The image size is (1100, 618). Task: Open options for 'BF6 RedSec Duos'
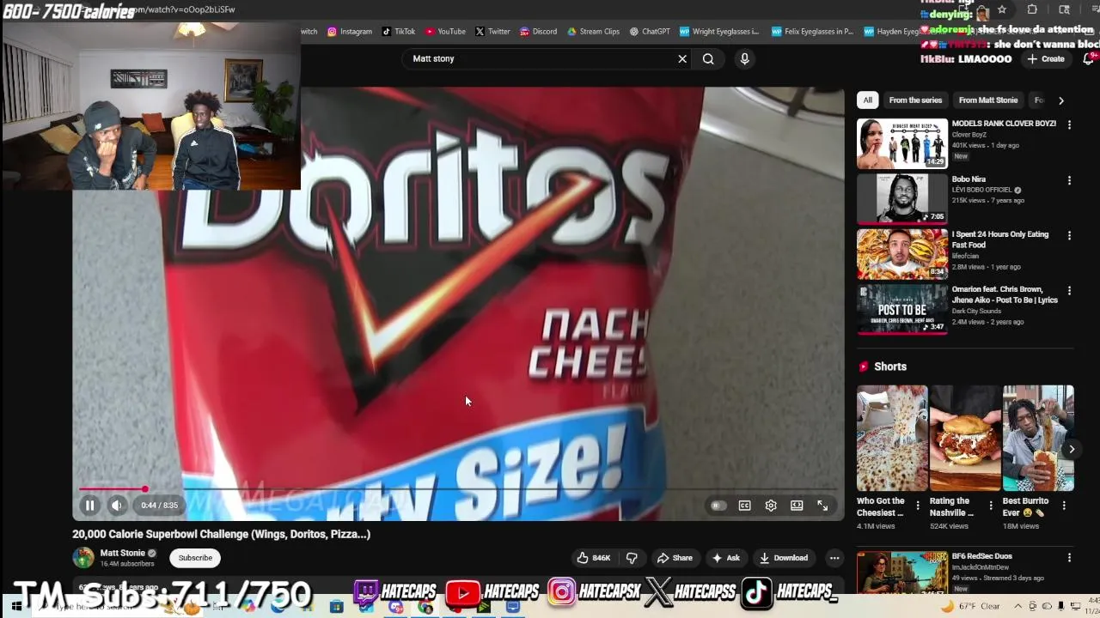point(1069,558)
